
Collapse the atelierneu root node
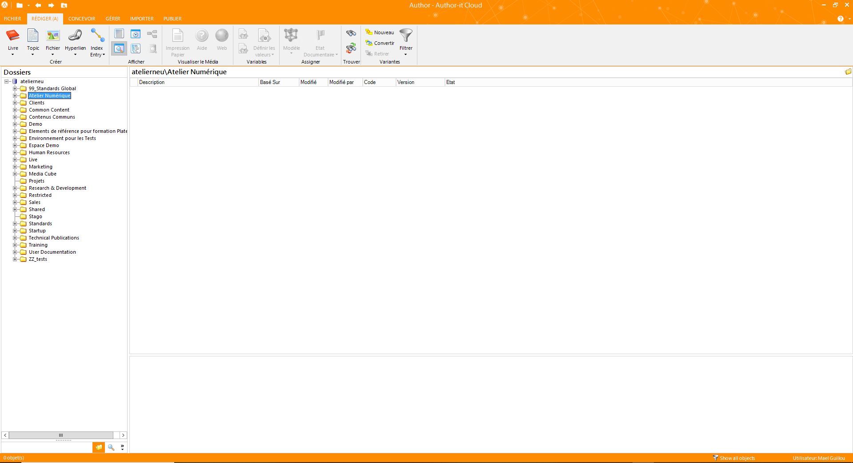(x=7, y=81)
